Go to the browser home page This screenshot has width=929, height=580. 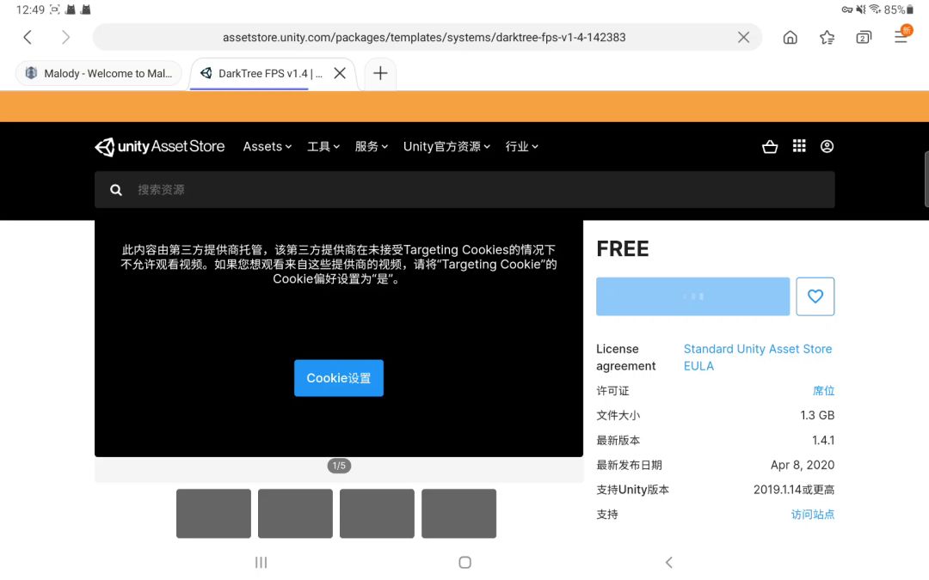point(790,37)
